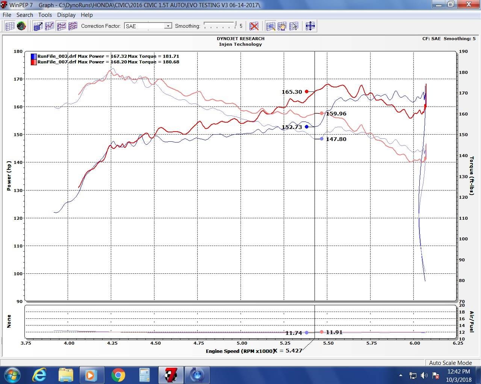
Task: Open the Tools menu
Action: pyautogui.click(x=45, y=15)
